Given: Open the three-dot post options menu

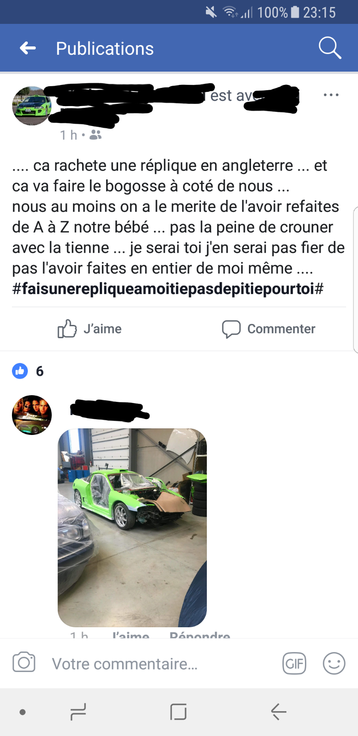Looking at the screenshot, I should [331, 95].
